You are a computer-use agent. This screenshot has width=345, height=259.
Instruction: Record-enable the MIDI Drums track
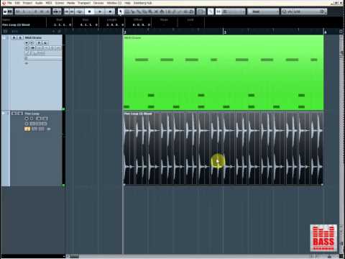[x=27, y=43]
